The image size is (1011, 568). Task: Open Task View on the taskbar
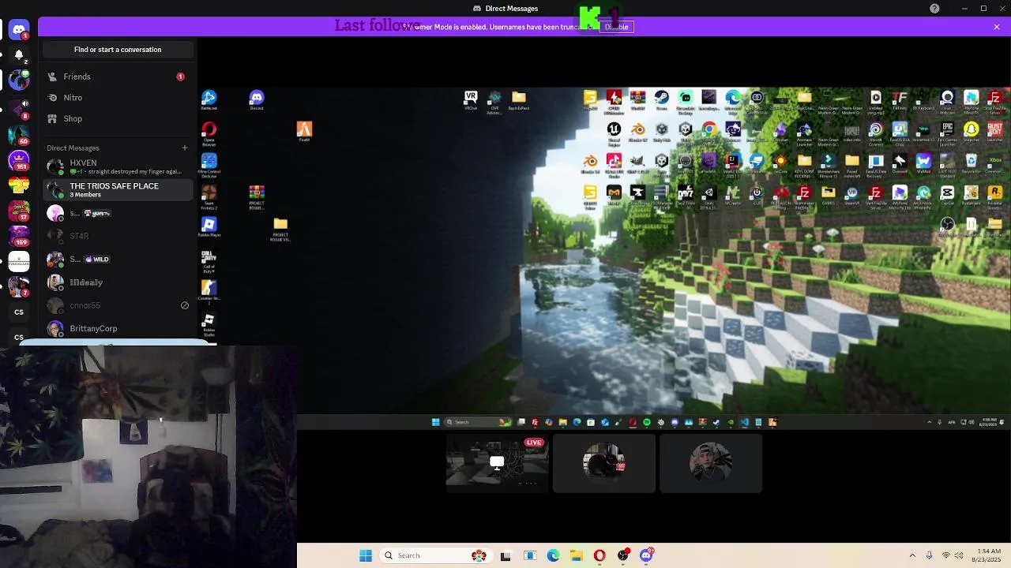tap(505, 555)
